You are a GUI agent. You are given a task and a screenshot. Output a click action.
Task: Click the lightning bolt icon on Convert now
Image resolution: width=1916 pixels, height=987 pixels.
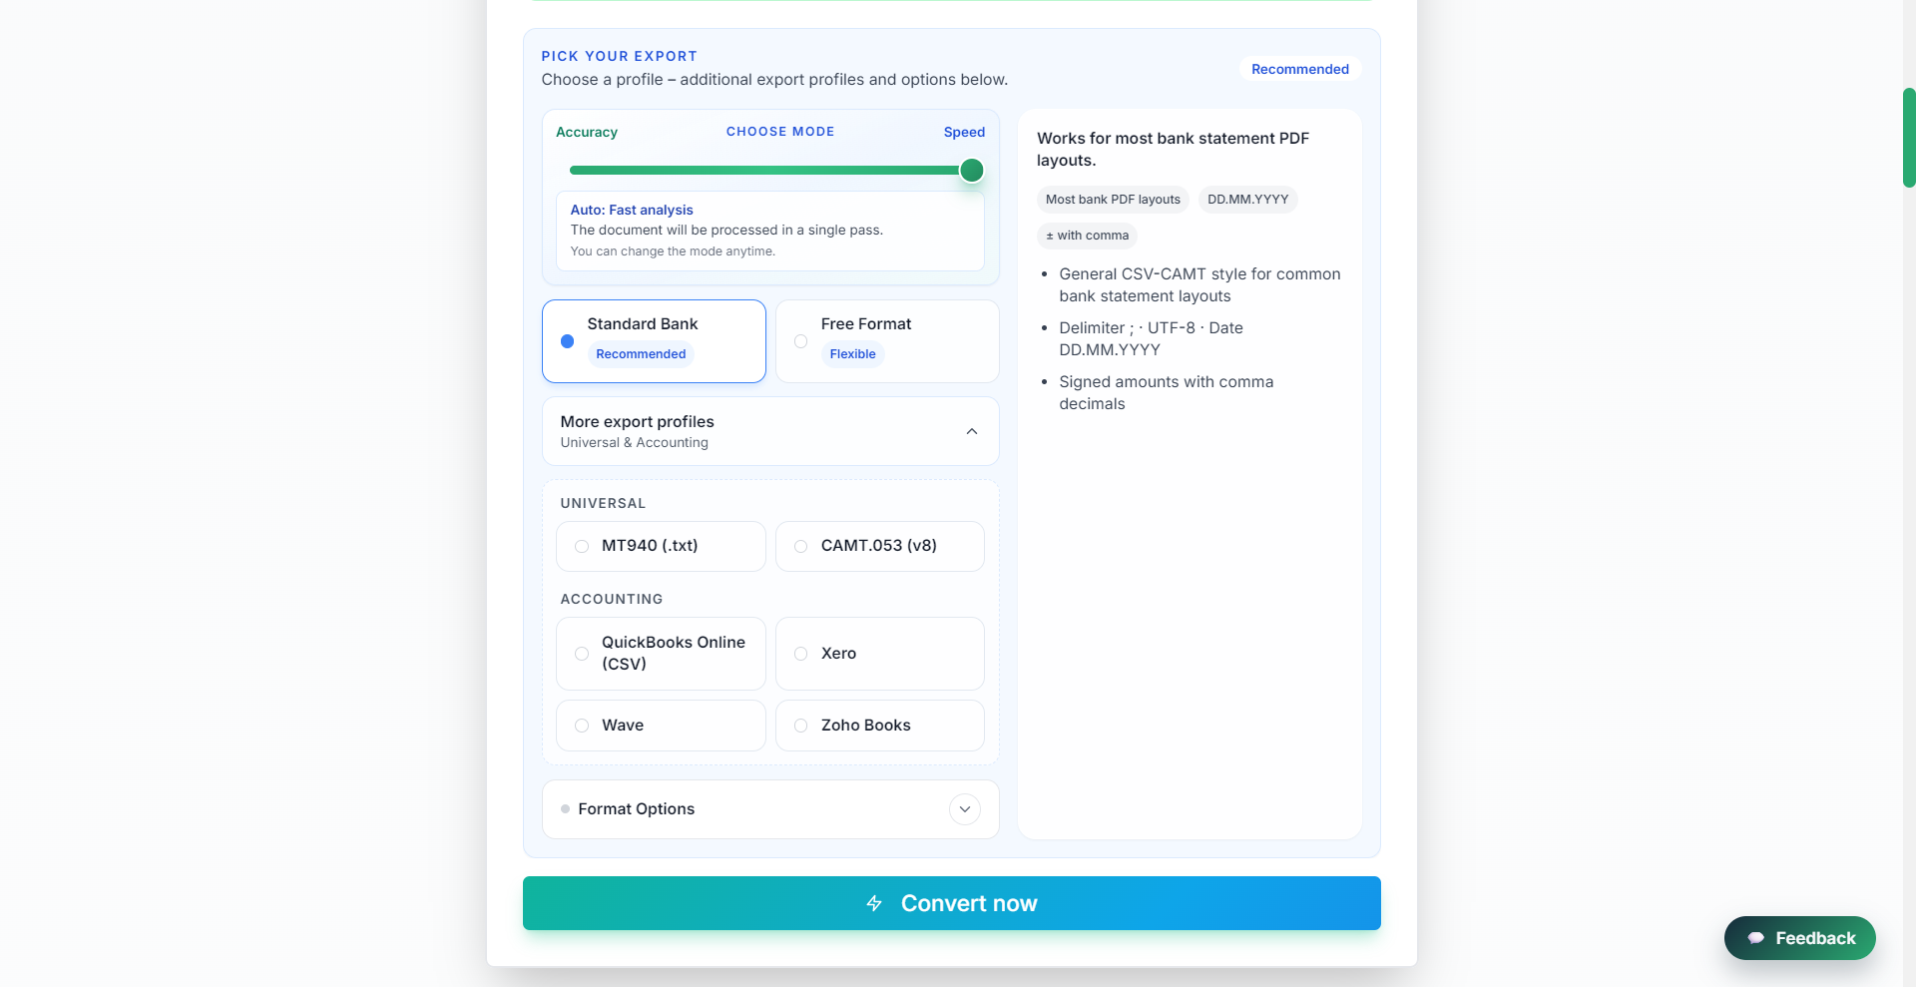874,903
